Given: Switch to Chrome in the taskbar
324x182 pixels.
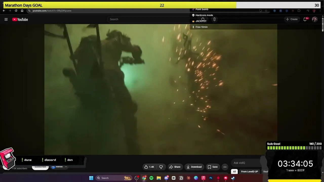Looking at the screenshot, I should [144, 178].
